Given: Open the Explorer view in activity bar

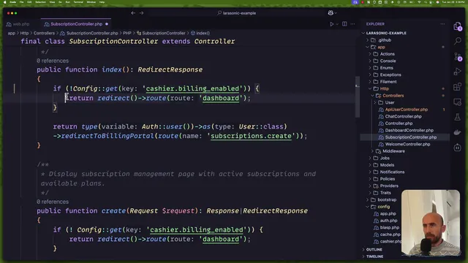Looking at the screenshot, I should click(x=457, y=26).
